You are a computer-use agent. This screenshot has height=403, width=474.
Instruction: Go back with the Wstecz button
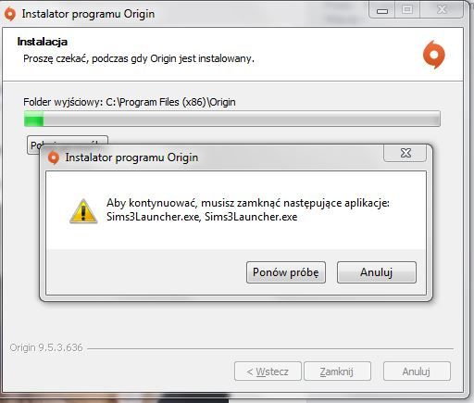pyautogui.click(x=268, y=372)
